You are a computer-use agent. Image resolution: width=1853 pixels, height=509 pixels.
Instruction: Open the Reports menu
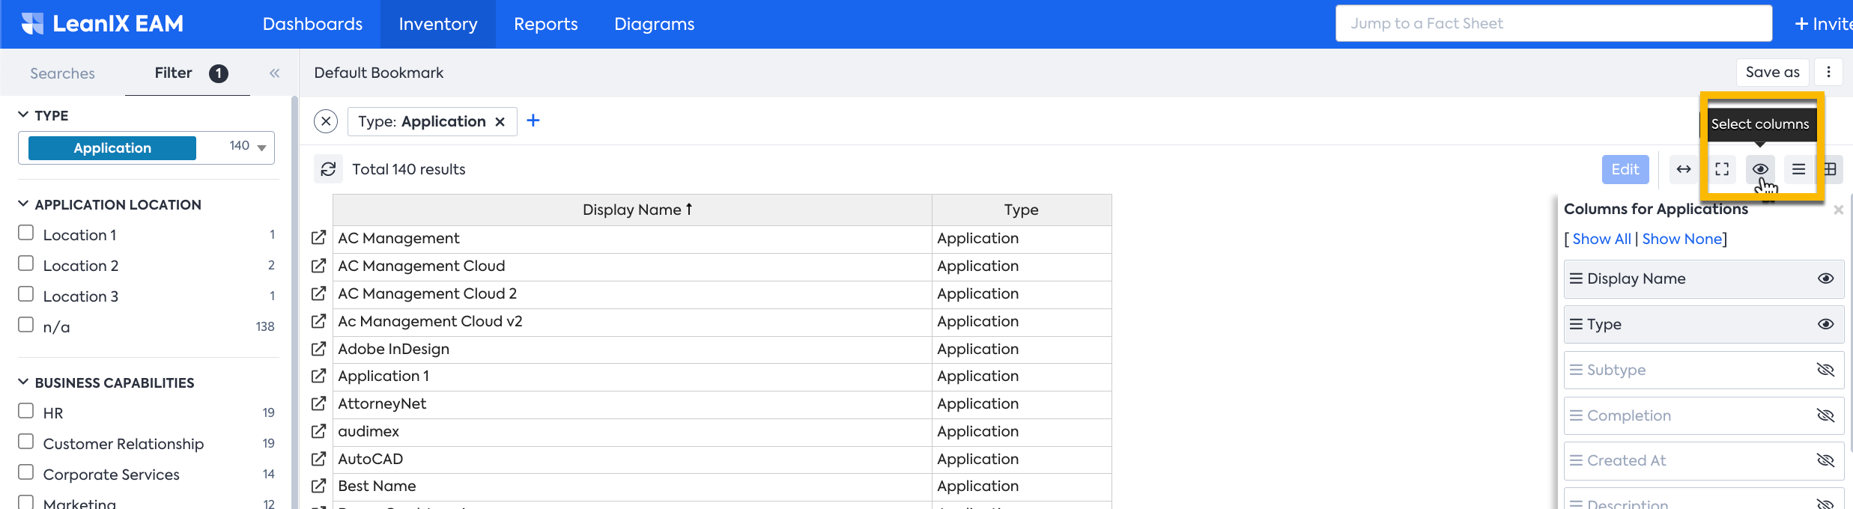coord(545,24)
